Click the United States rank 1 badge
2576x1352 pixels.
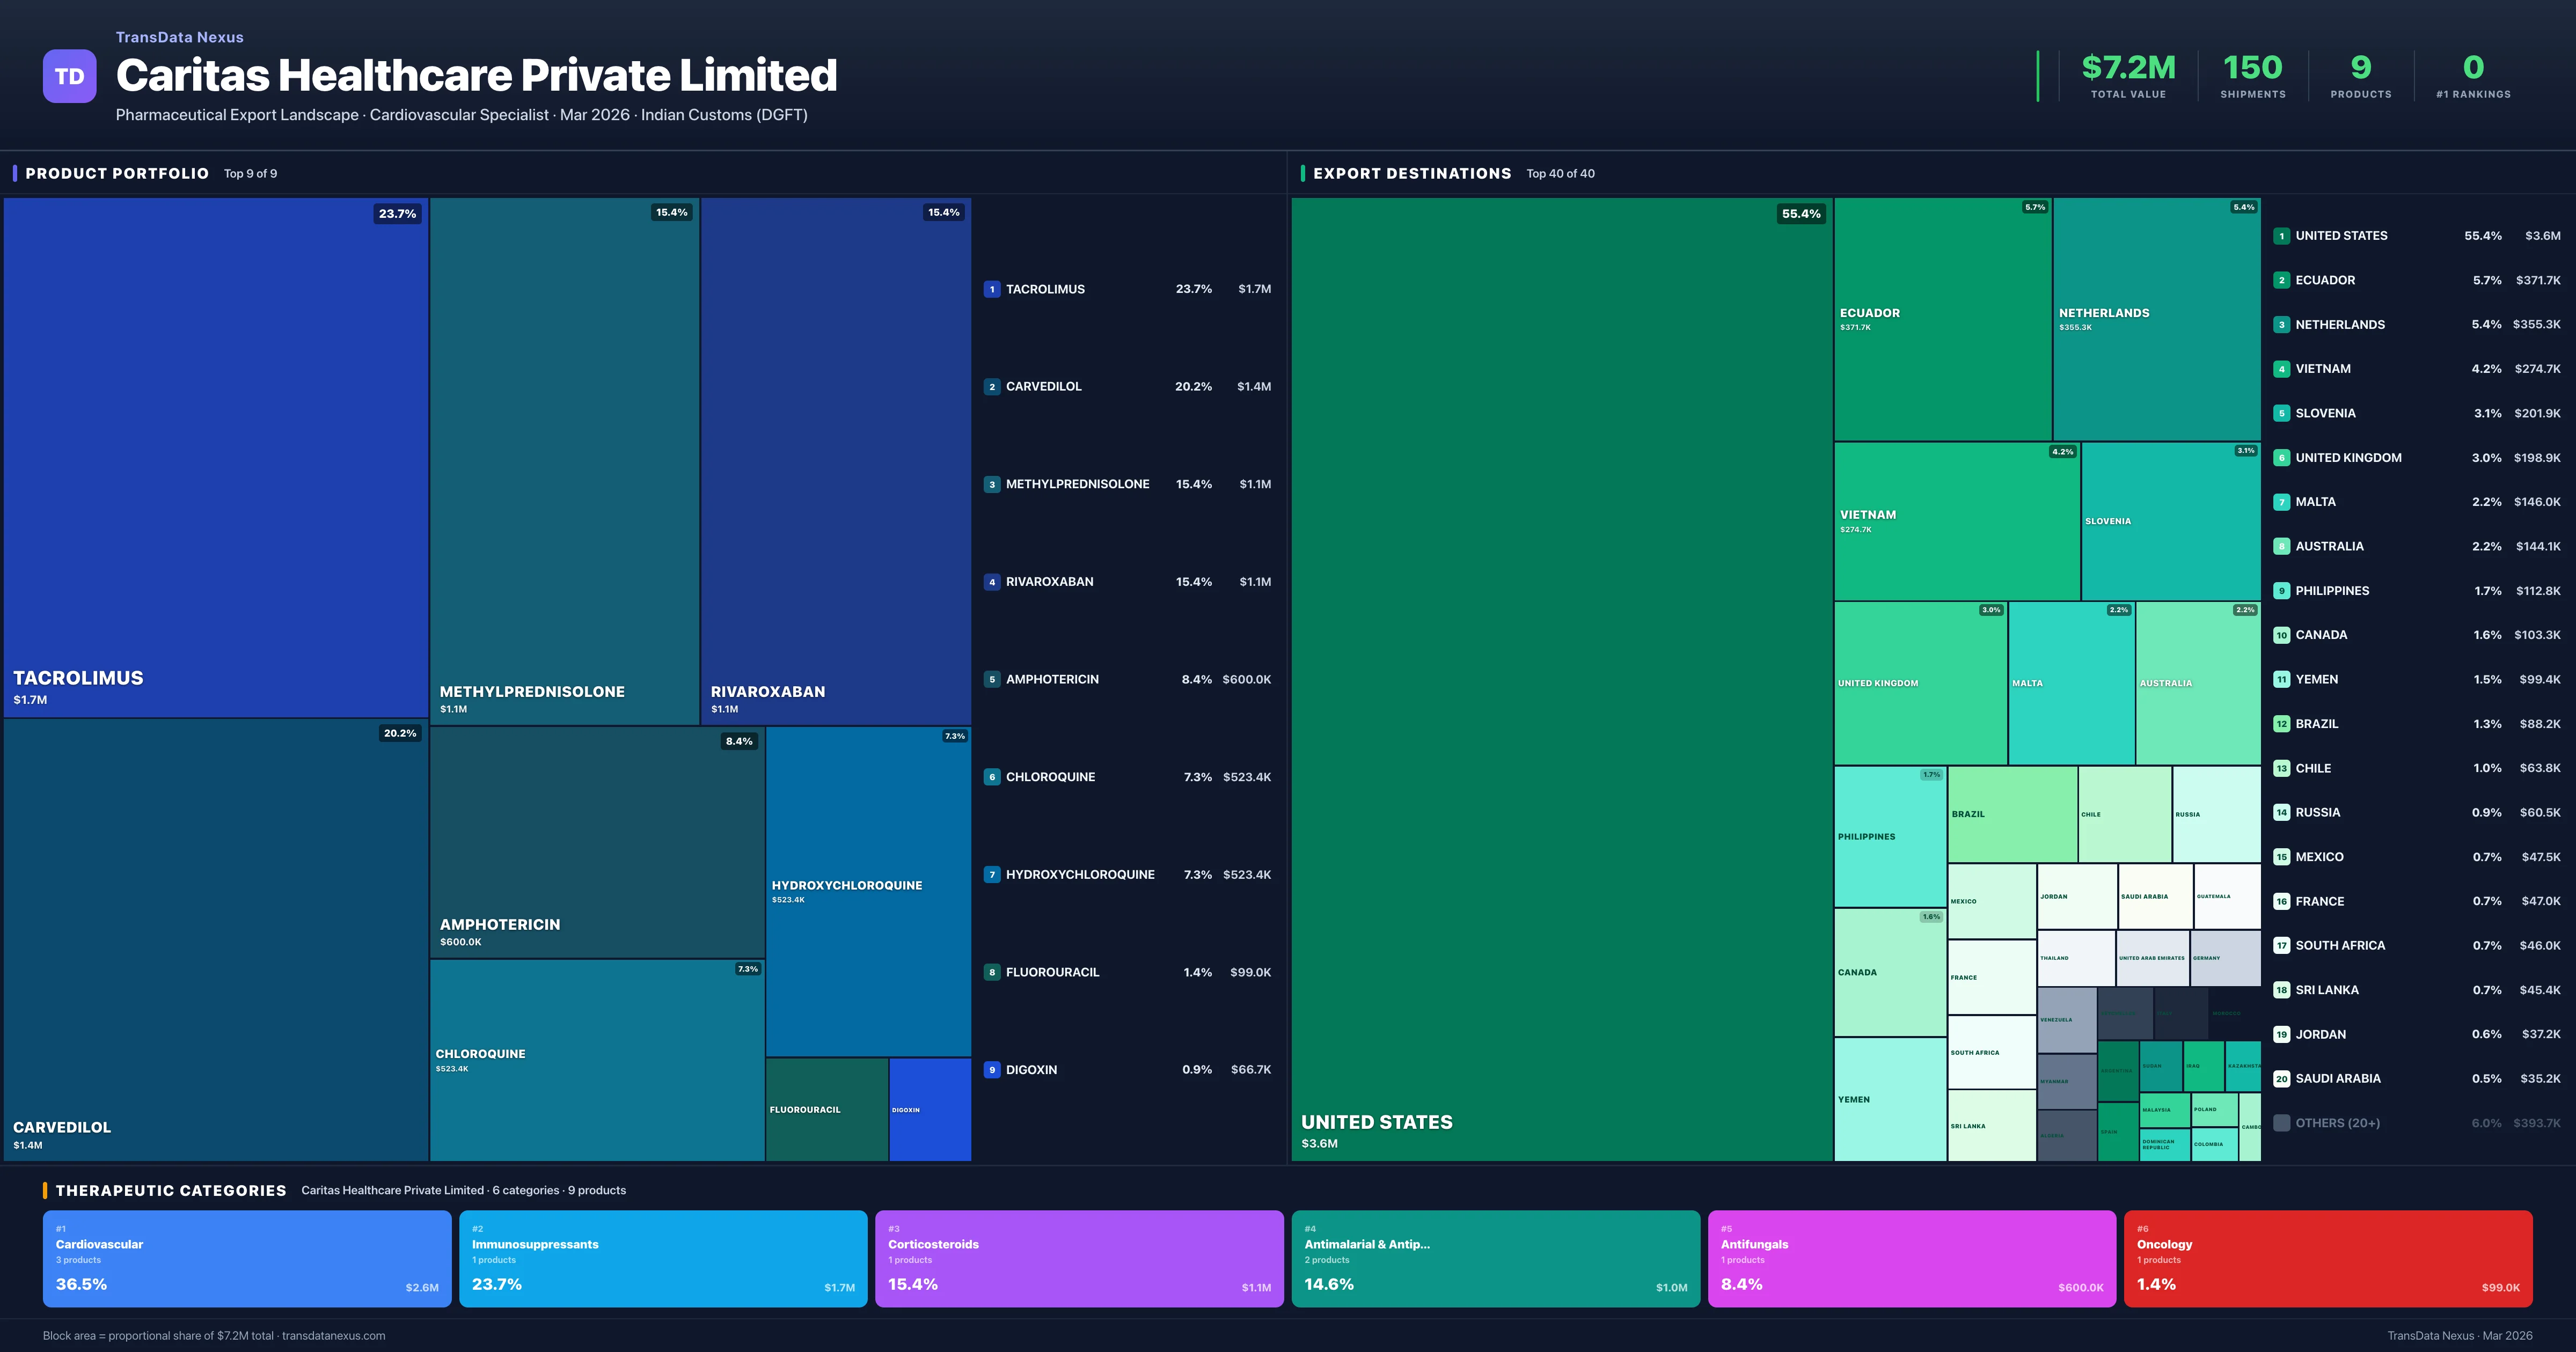click(2281, 236)
